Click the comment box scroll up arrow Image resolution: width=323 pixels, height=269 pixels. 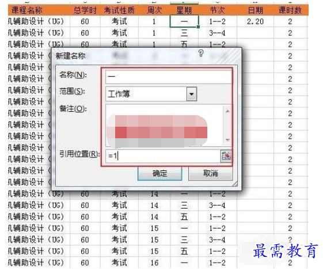tap(227, 112)
